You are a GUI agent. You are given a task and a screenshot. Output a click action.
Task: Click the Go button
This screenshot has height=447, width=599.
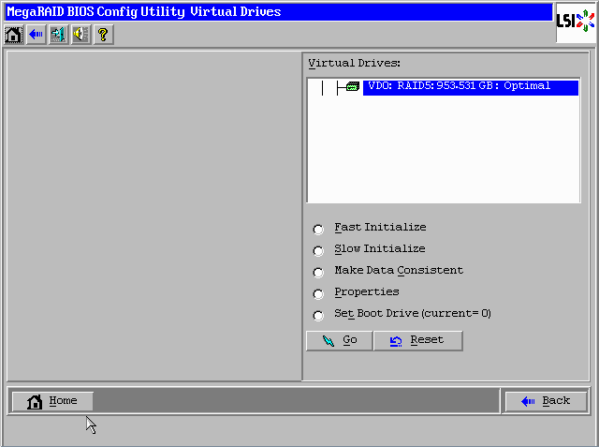(339, 340)
